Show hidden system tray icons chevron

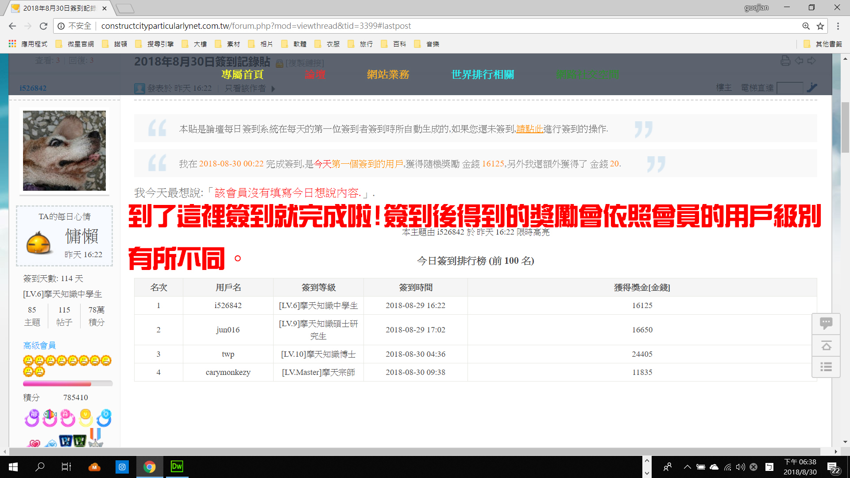tap(687, 467)
